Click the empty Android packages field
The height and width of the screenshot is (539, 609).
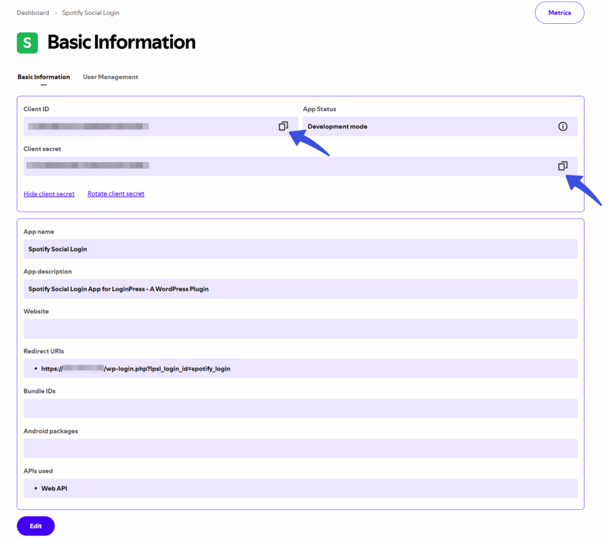(x=300, y=449)
